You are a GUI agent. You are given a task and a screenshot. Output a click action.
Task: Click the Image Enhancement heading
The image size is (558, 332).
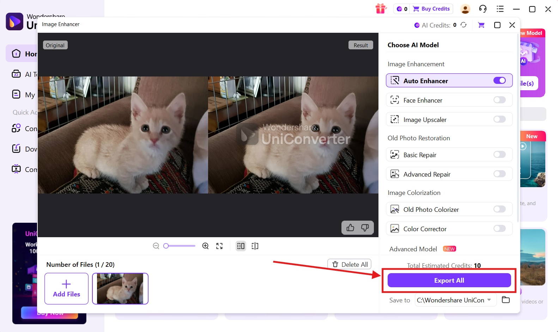tap(416, 64)
